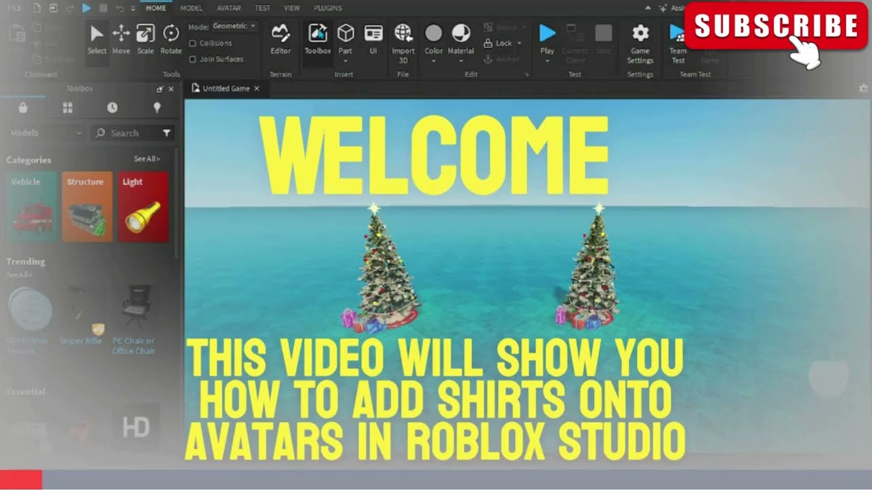Open Edit group dialog launcher
Viewport: 872px width, 490px height.
(527, 74)
